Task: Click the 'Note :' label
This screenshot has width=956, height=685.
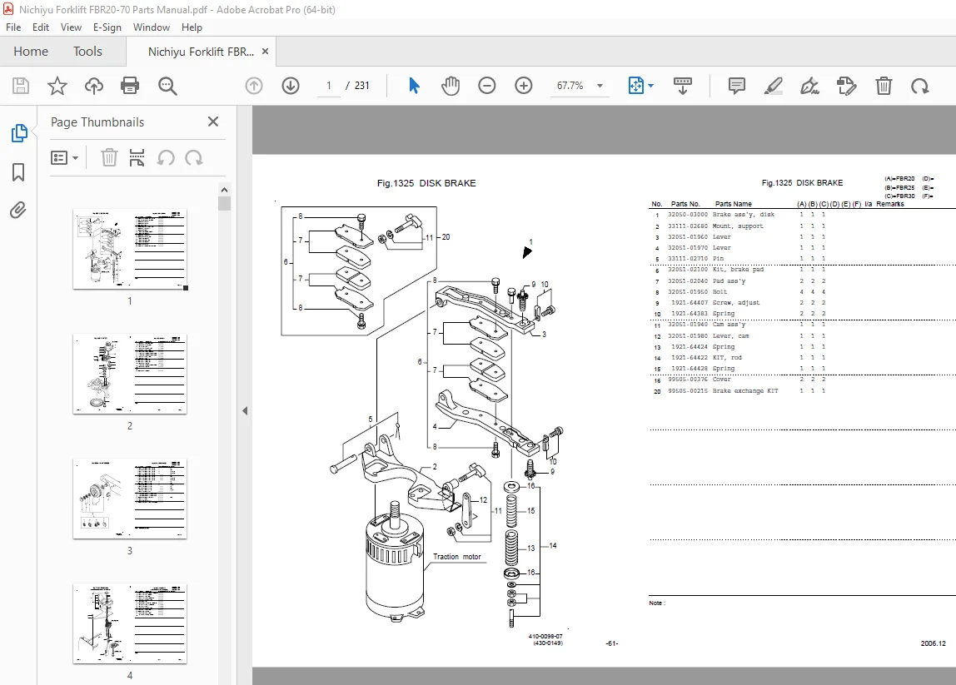Action: tap(657, 603)
